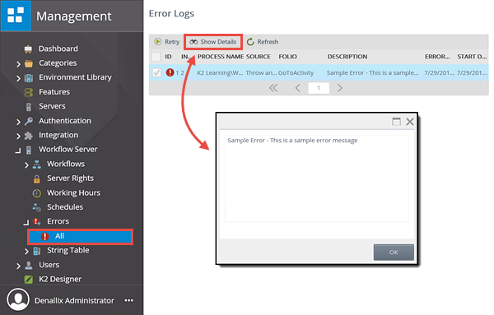This screenshot has width=494, height=315.
Task: Click the String Table icon
Action: 37,251
